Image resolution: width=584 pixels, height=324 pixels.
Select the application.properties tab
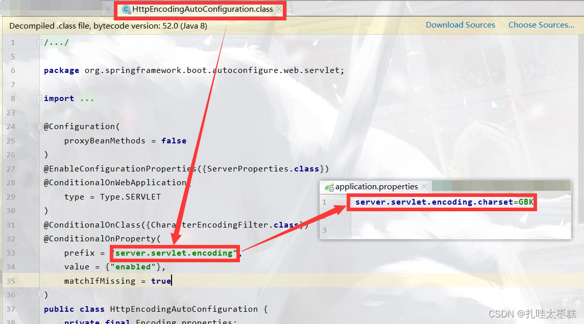tap(376, 187)
